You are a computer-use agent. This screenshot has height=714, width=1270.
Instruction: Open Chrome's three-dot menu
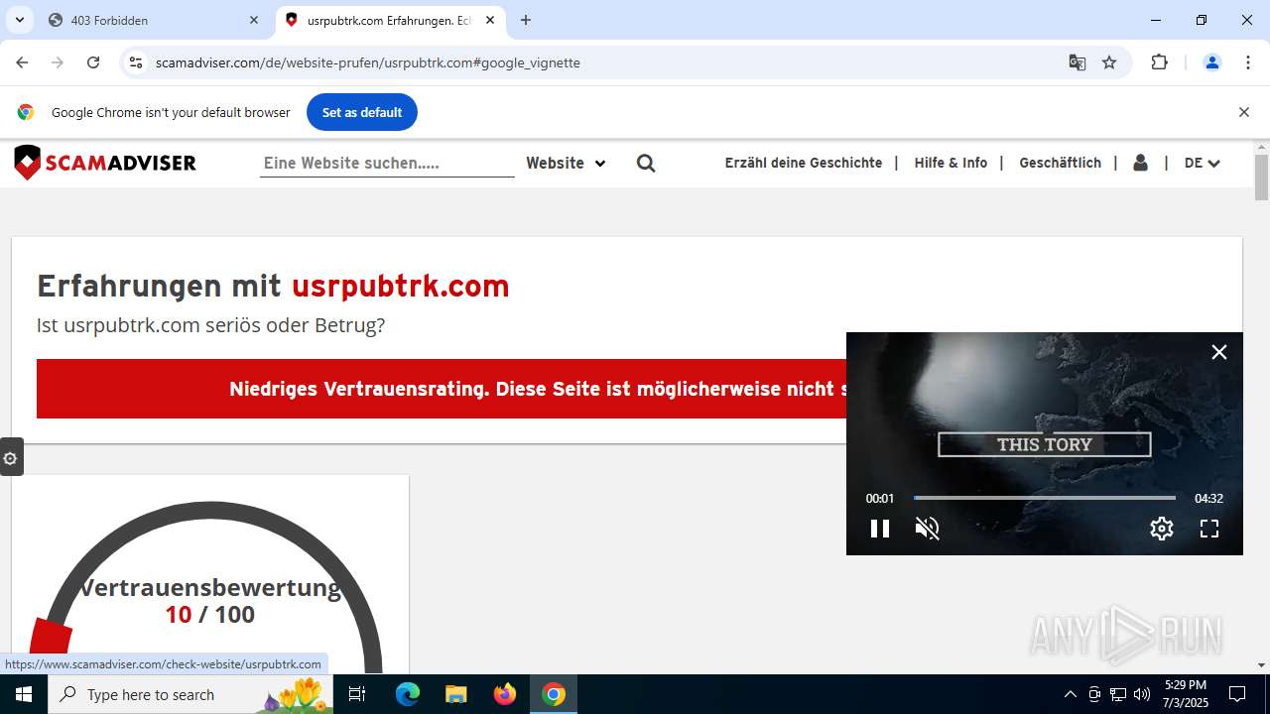pyautogui.click(x=1248, y=62)
